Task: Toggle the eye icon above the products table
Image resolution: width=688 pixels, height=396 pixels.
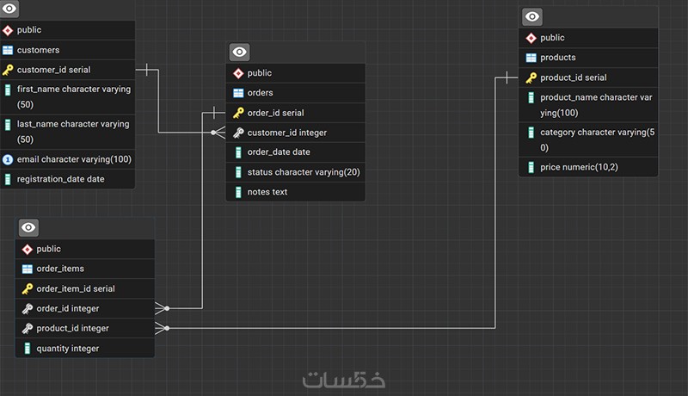Action: (532, 16)
